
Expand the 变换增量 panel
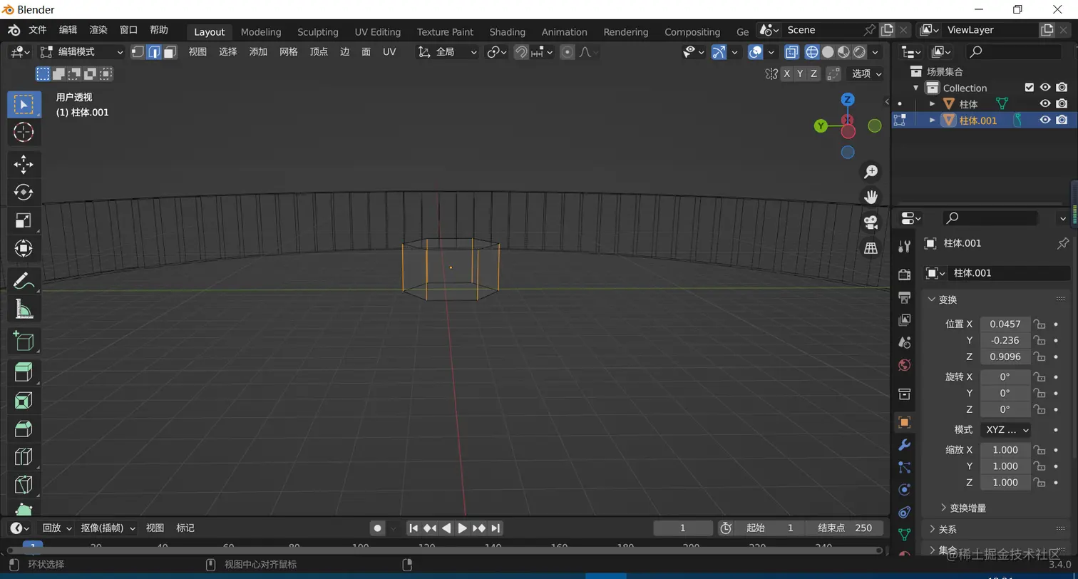[967, 508]
